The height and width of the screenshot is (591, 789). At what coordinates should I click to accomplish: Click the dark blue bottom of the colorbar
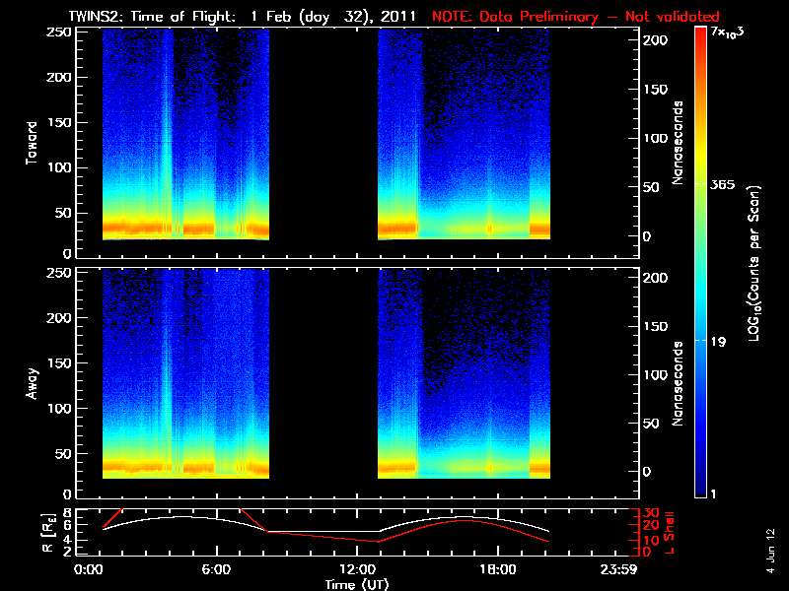point(701,491)
